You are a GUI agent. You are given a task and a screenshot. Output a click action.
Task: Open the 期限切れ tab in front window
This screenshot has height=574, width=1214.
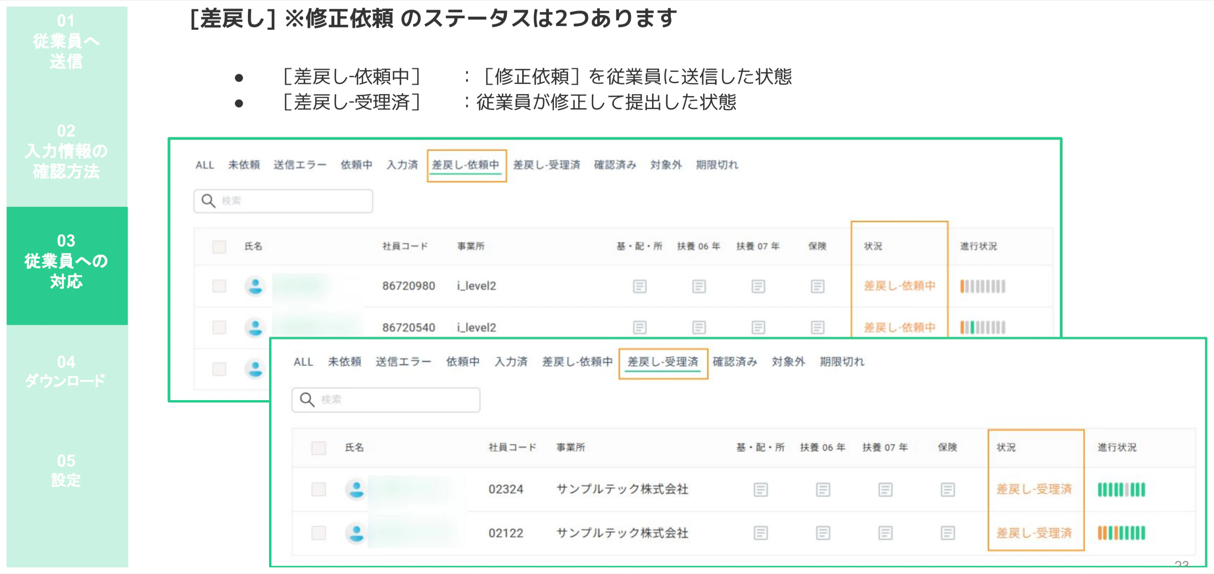pyautogui.click(x=842, y=362)
